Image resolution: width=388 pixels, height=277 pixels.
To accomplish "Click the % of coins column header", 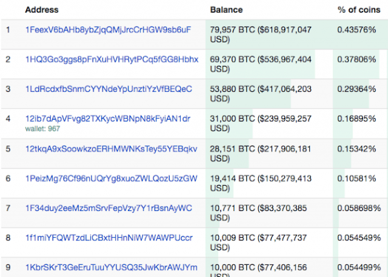I will [x=359, y=10].
